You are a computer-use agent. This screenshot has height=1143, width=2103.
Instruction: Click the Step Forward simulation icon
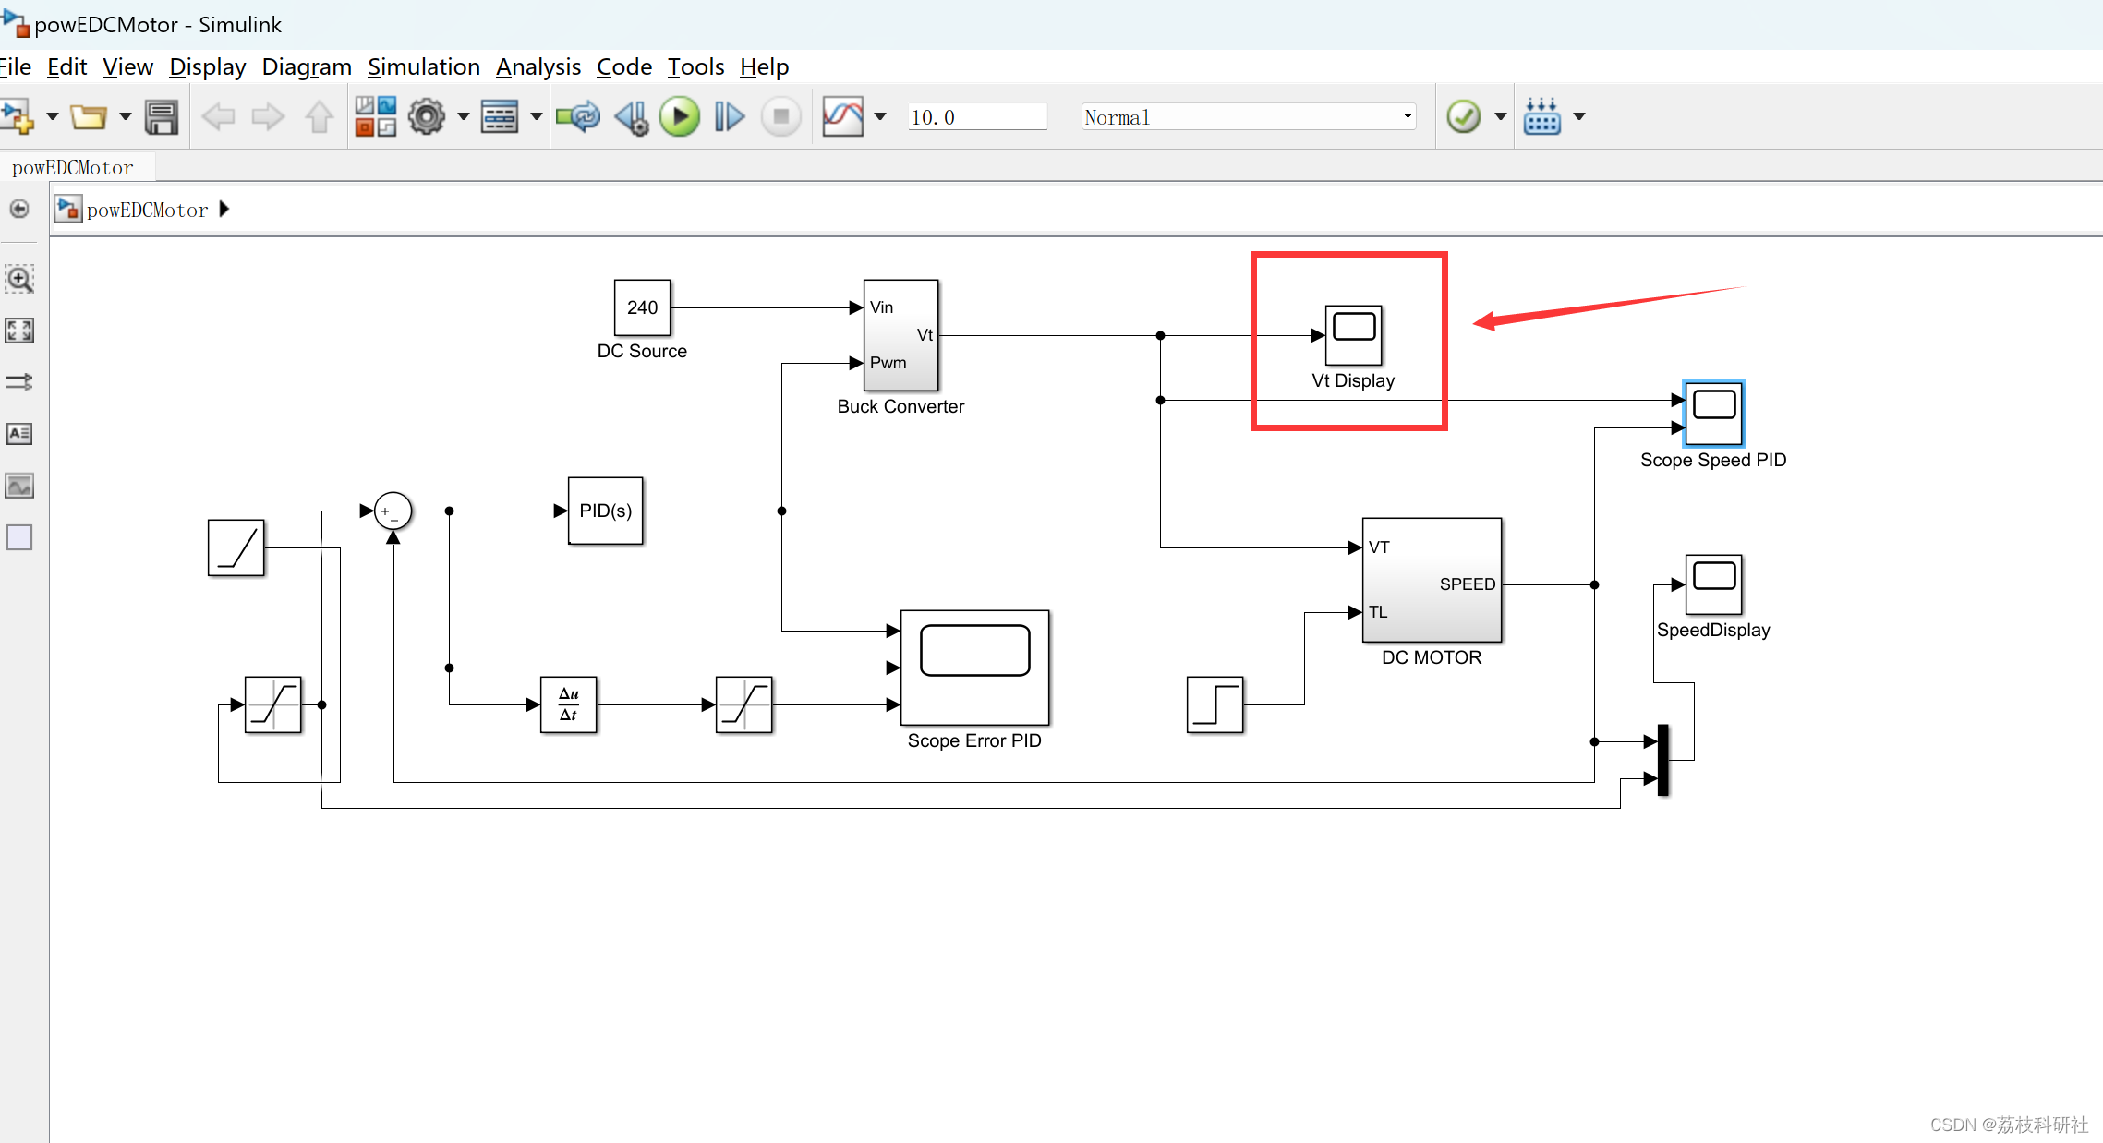[729, 116]
